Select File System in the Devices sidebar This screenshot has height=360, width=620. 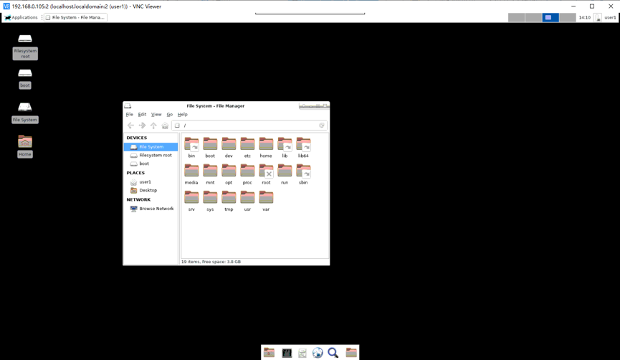click(151, 147)
